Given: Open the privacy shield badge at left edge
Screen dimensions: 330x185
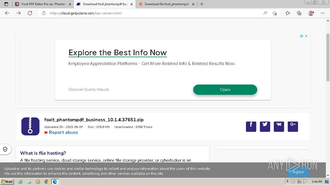Looking at the screenshot, I should coord(5,149).
